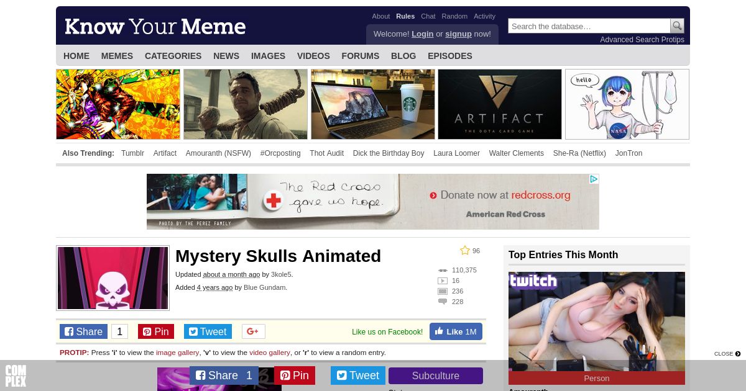Click Dick the Birthday Boy link

click(389, 153)
